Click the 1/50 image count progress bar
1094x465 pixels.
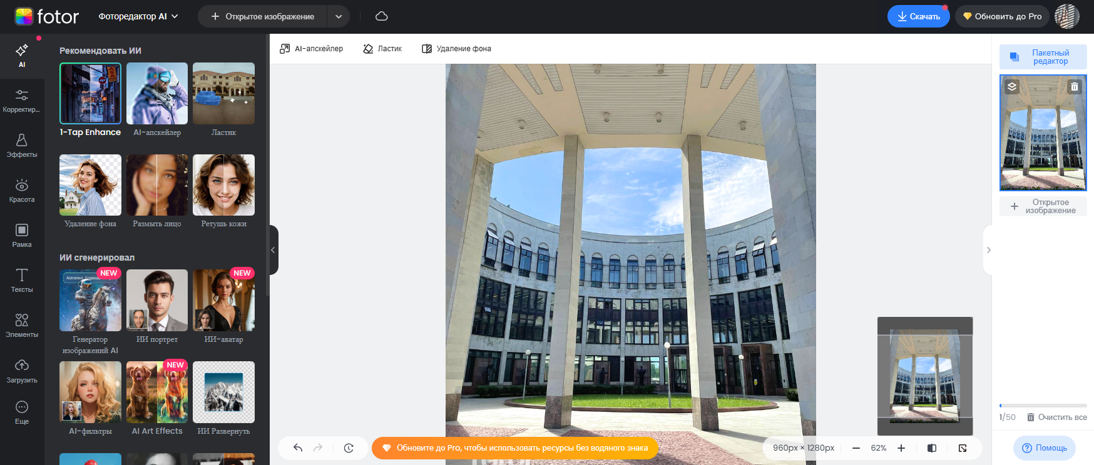[x=1043, y=406]
